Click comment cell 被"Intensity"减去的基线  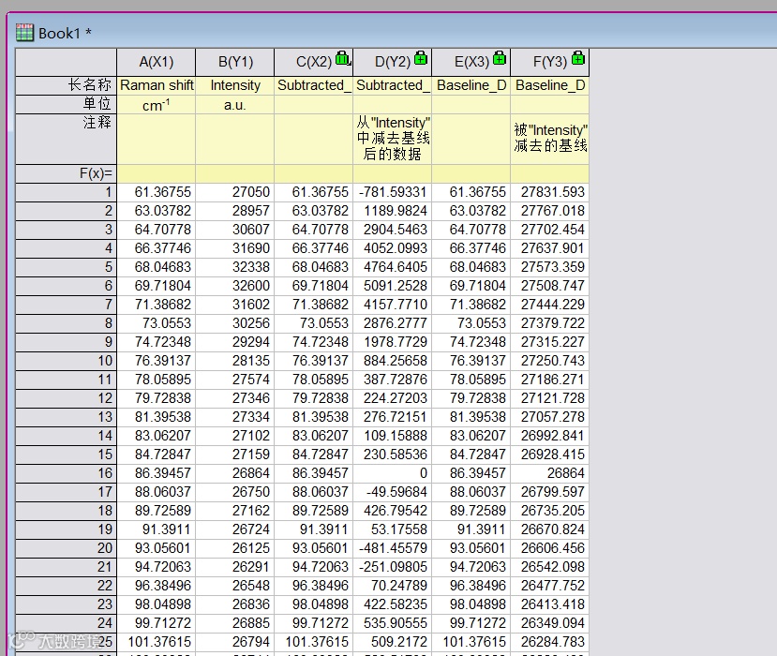(x=550, y=140)
